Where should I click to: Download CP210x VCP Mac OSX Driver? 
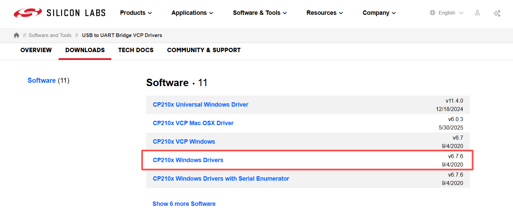click(x=193, y=123)
